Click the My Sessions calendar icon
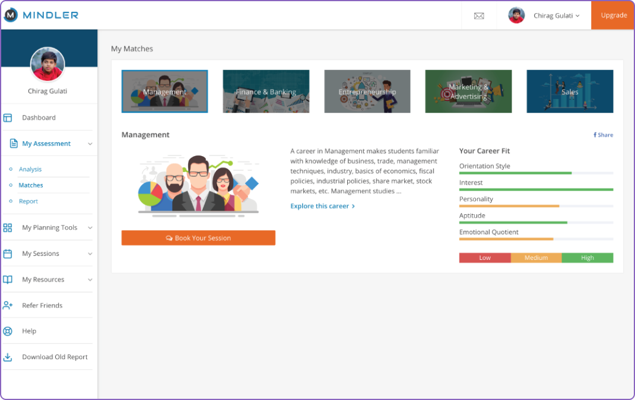Image resolution: width=635 pixels, height=400 pixels. [x=8, y=254]
